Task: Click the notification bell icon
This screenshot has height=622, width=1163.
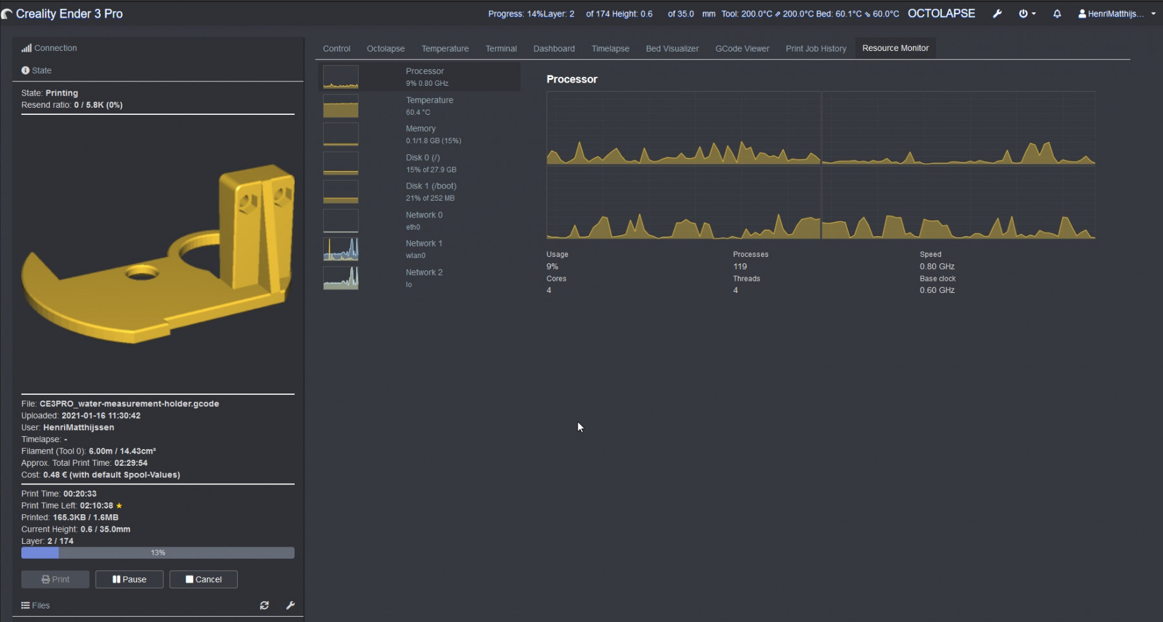Action: click(1057, 14)
